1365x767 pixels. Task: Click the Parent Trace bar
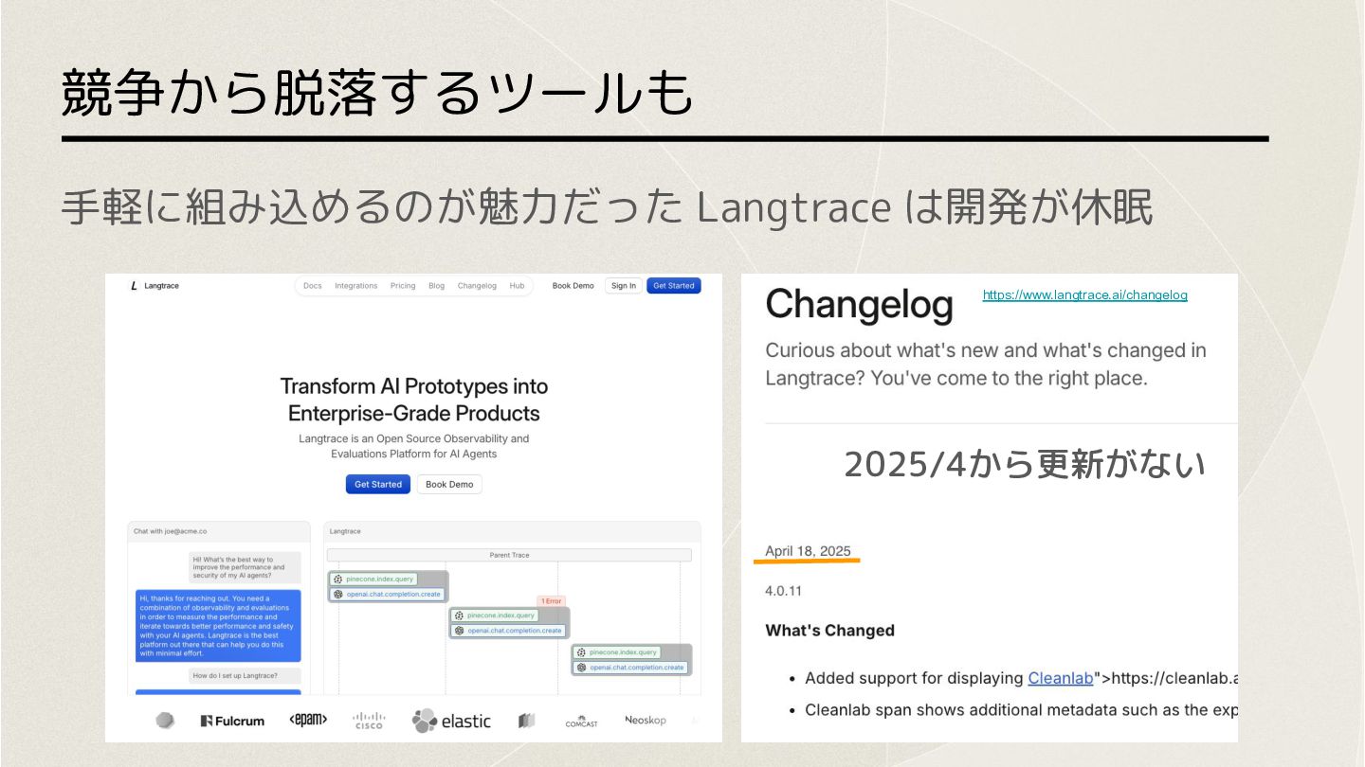[x=509, y=556]
